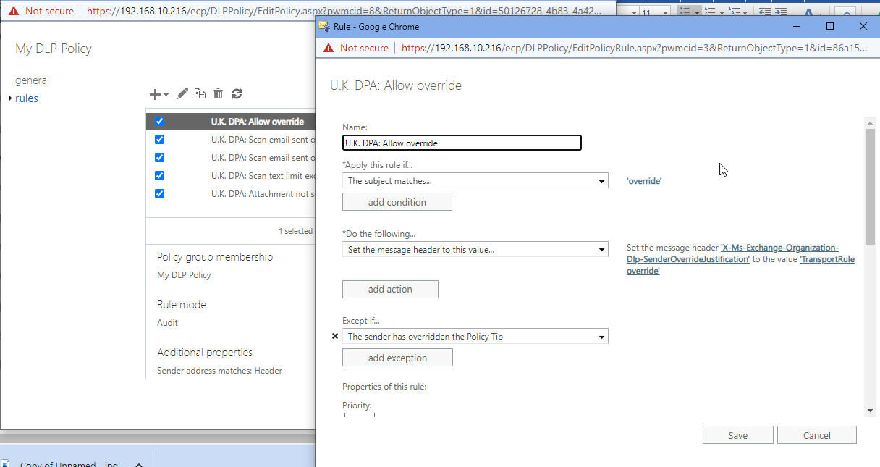Open the Word font size 11 dropdown

(x=664, y=13)
